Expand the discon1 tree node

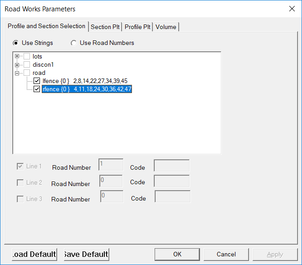click(17, 65)
